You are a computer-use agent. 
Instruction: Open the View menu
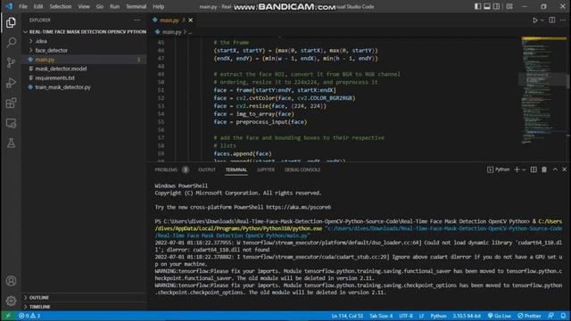84,6
